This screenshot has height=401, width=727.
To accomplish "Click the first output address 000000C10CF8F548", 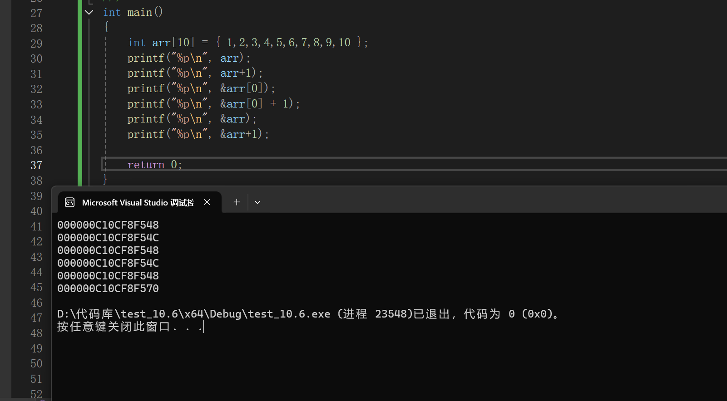I will [x=108, y=225].
